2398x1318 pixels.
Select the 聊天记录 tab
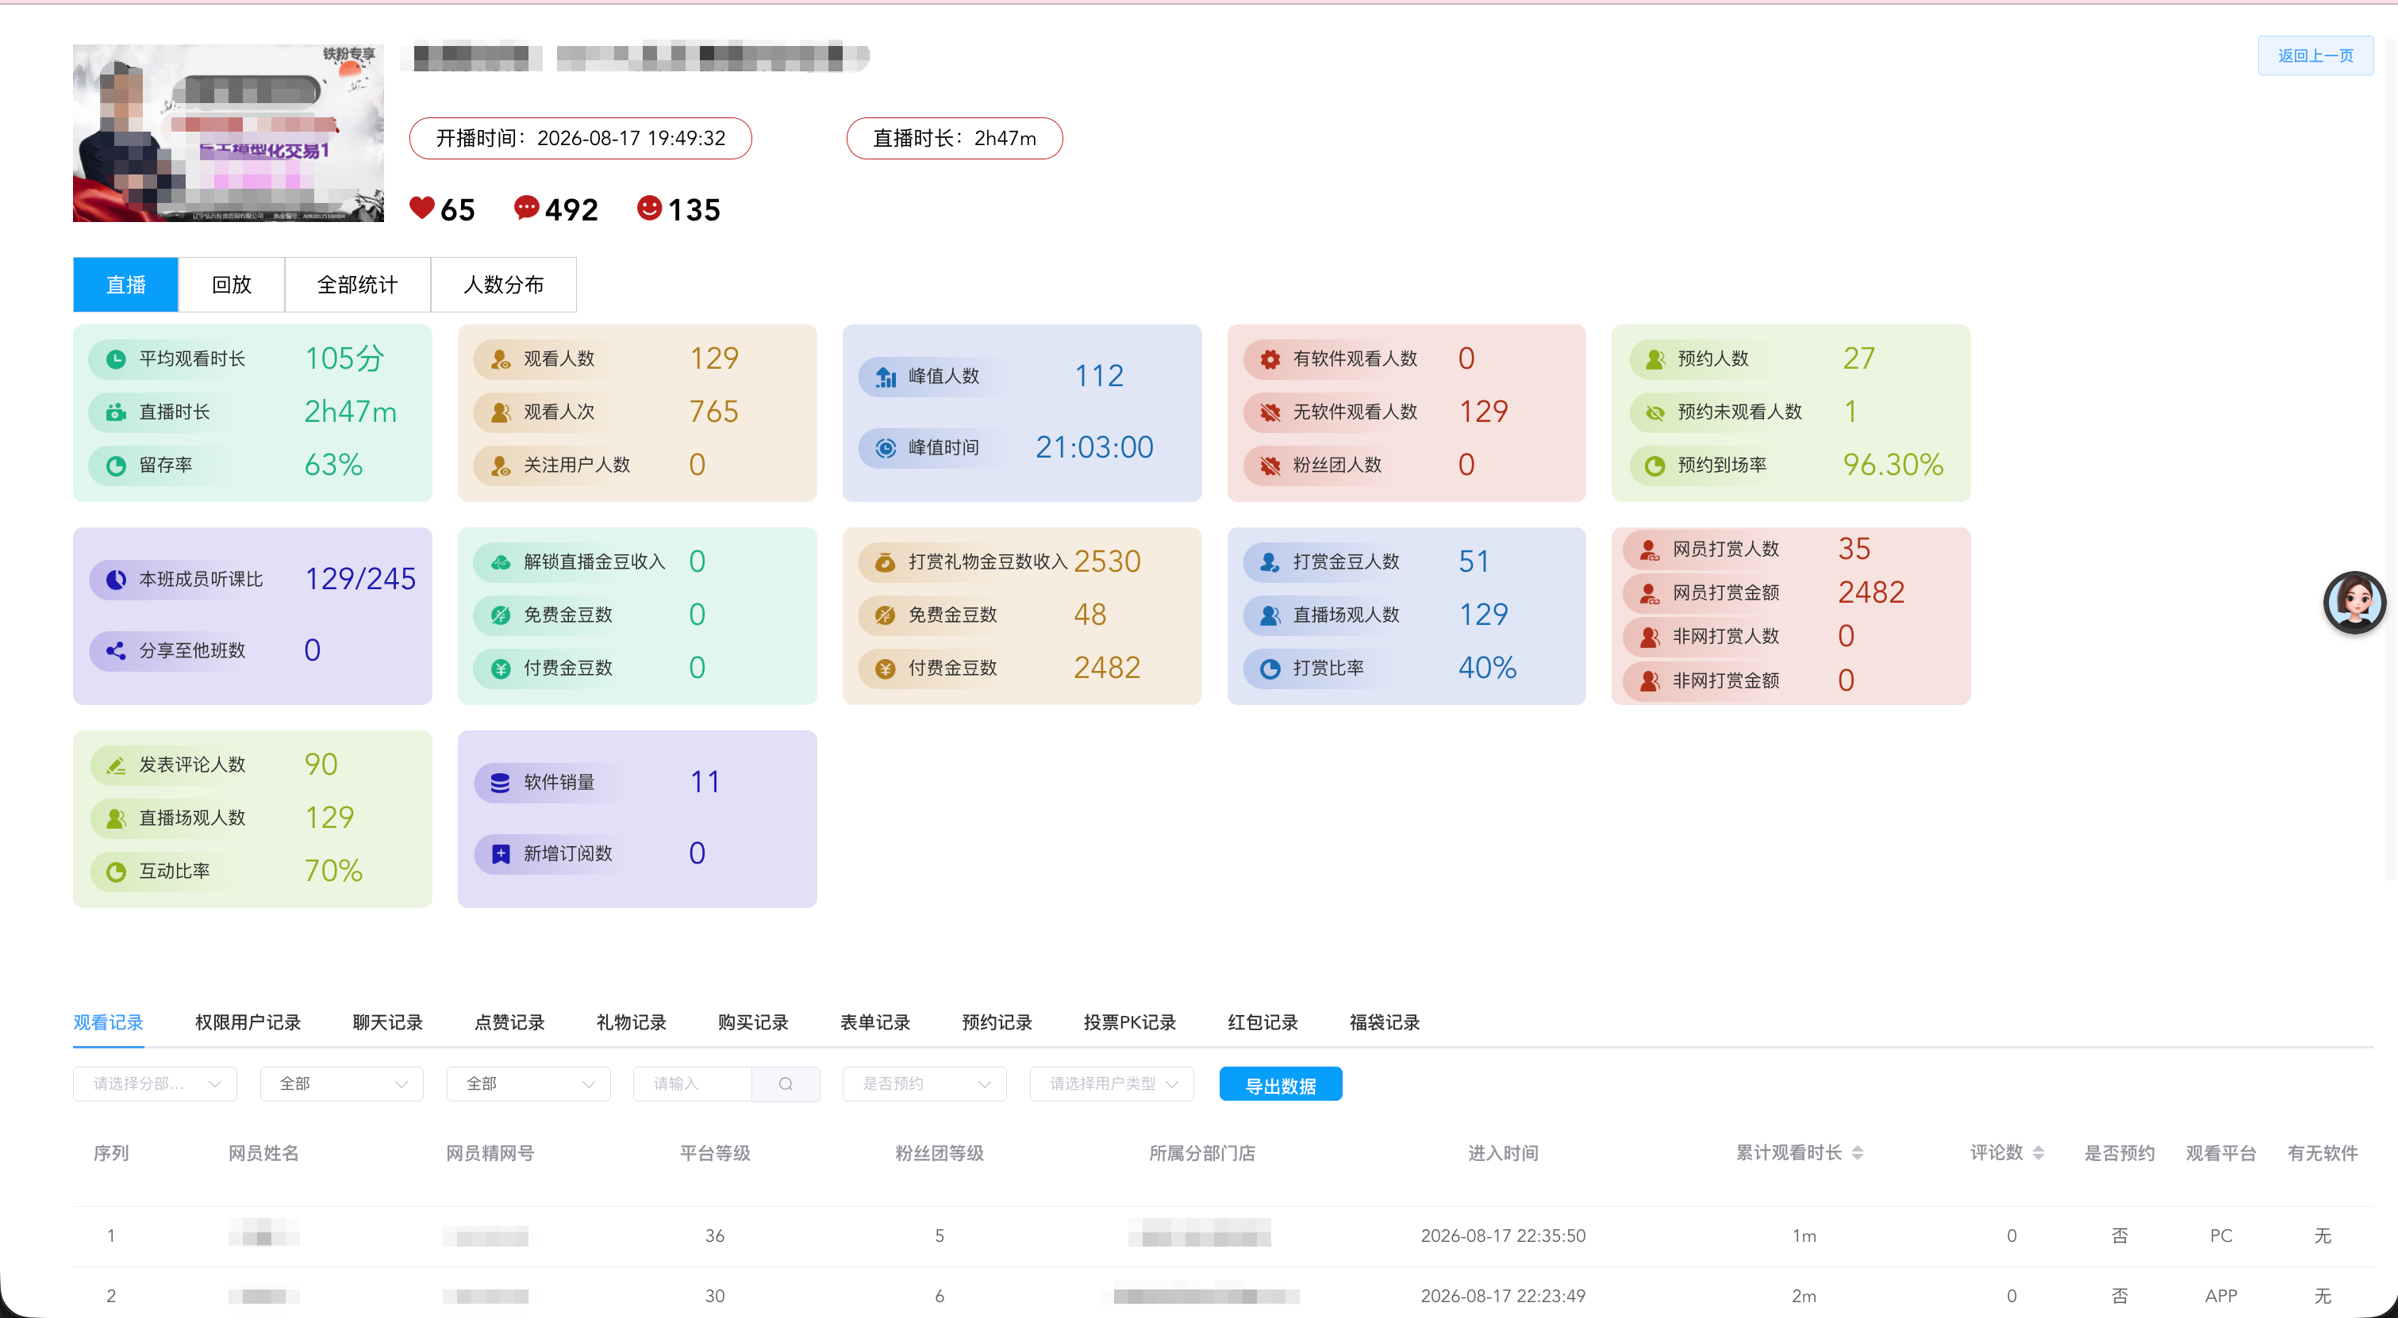pyautogui.click(x=387, y=1022)
